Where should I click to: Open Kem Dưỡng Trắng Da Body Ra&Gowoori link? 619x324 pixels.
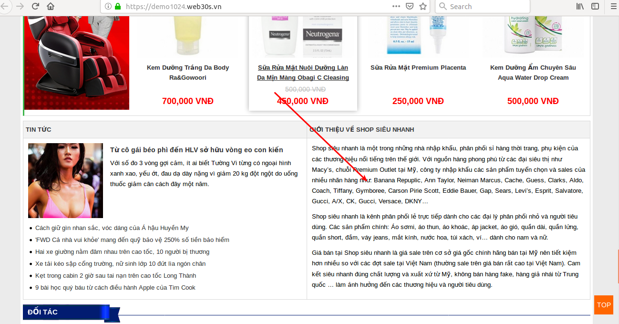click(x=188, y=73)
